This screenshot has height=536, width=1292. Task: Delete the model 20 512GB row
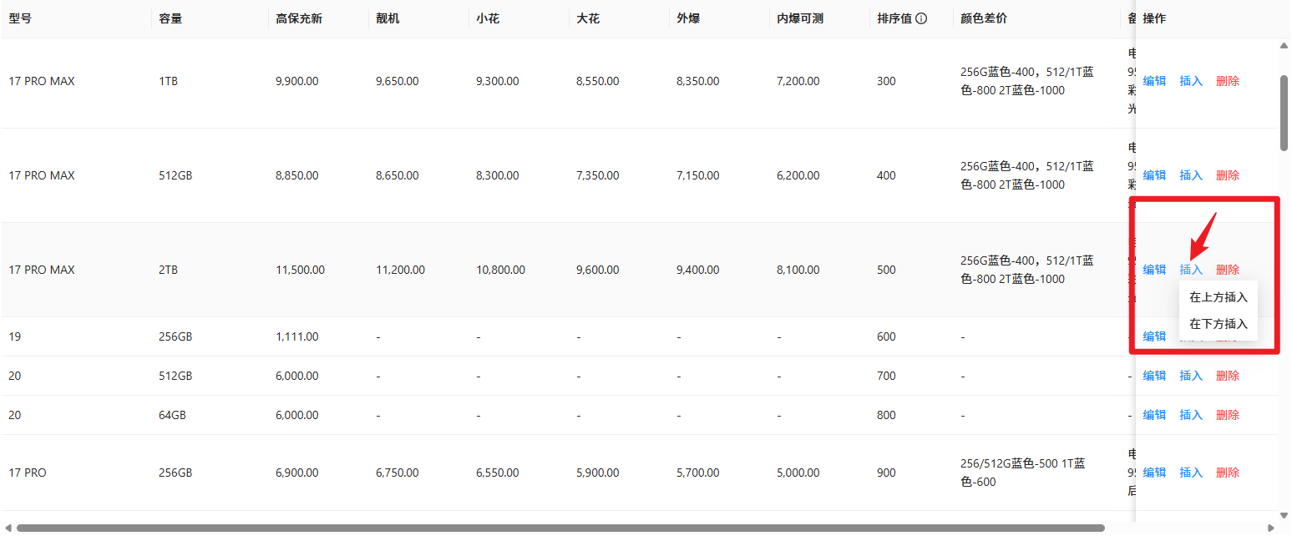point(1228,376)
